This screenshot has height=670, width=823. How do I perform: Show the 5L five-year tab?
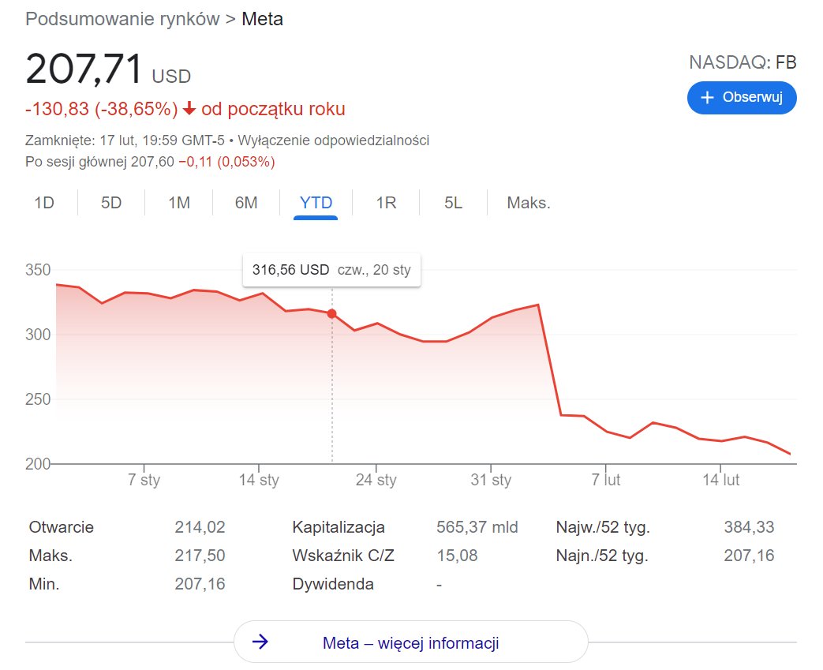(454, 203)
